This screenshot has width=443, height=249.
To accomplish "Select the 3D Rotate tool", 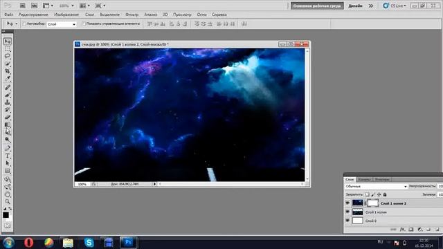I will pos(8,180).
